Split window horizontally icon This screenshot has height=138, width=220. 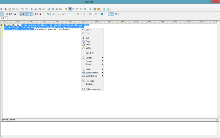pyautogui.click(x=81, y=9)
